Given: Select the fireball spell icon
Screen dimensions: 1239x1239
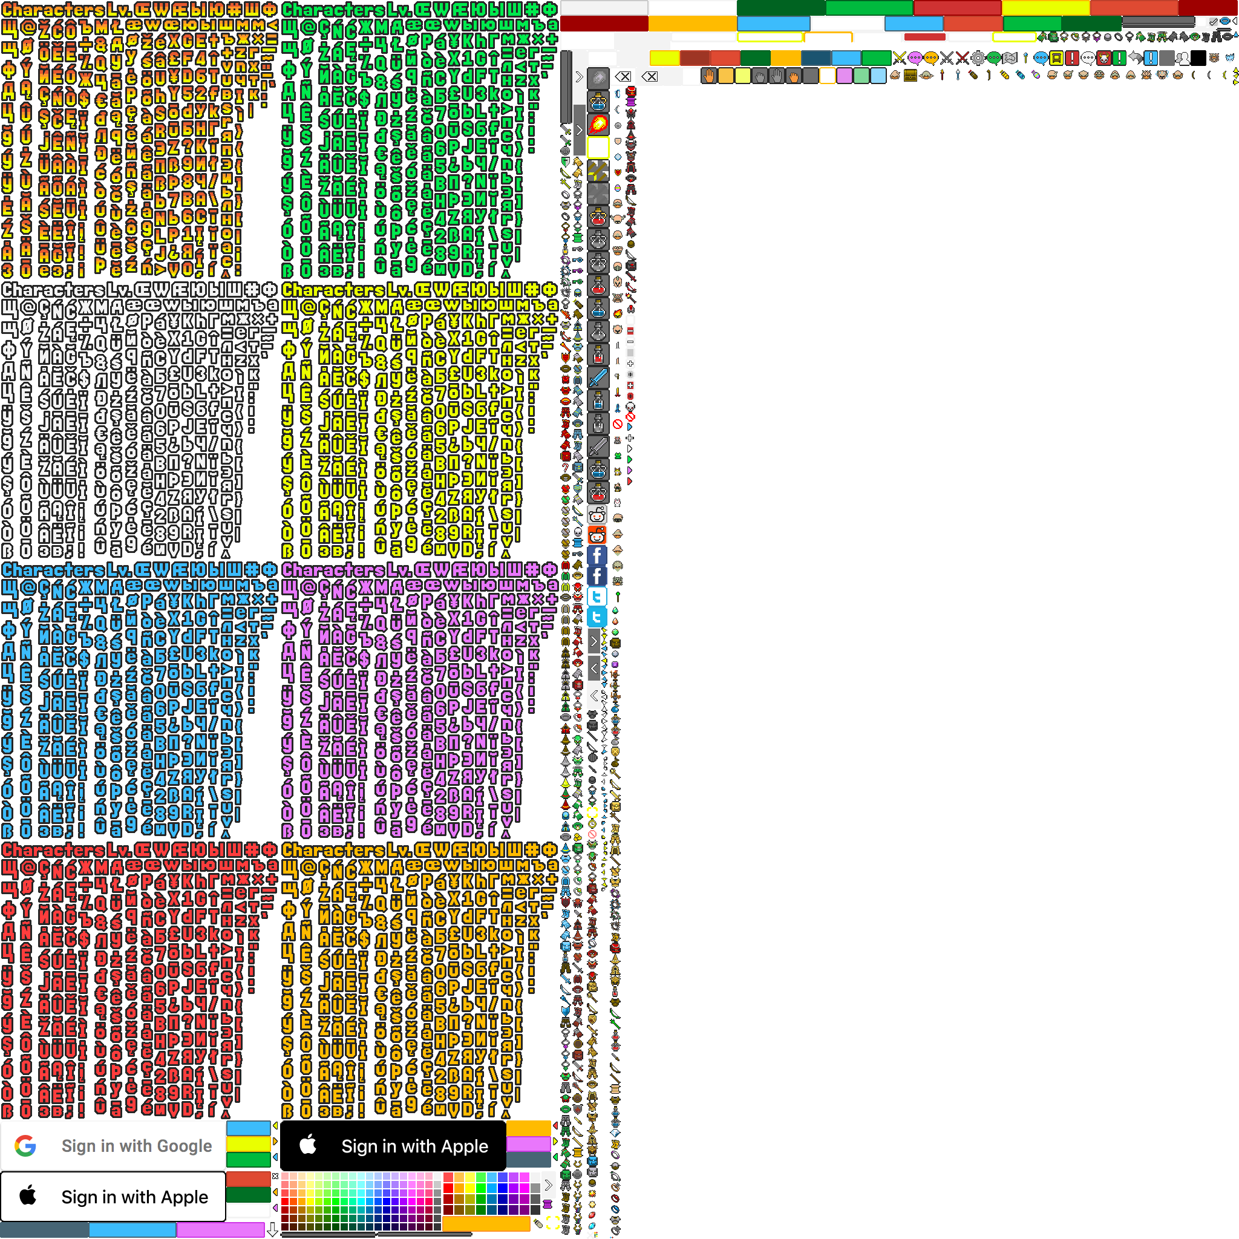Looking at the screenshot, I should point(598,124).
